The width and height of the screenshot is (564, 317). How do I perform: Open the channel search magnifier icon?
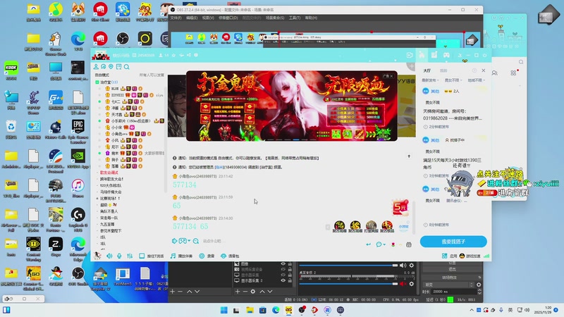pos(127,67)
